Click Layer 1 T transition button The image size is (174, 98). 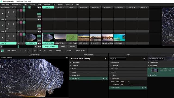39,36
